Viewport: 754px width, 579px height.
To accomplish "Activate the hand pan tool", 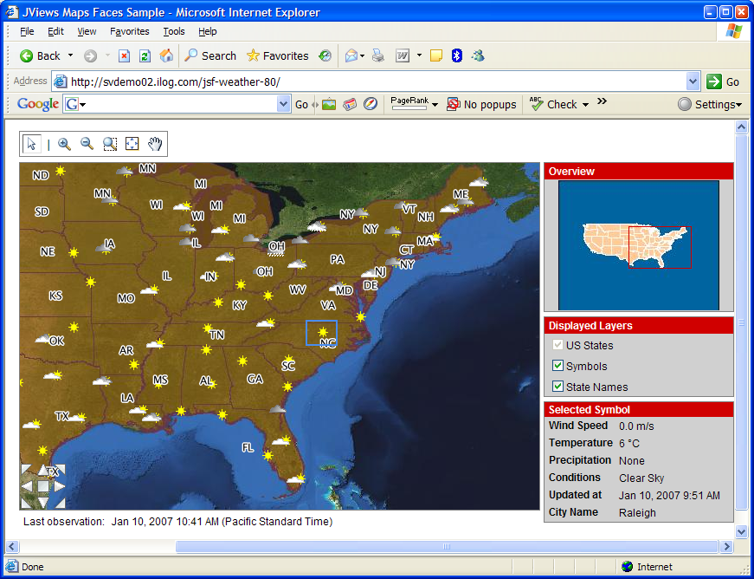I will pos(155,144).
